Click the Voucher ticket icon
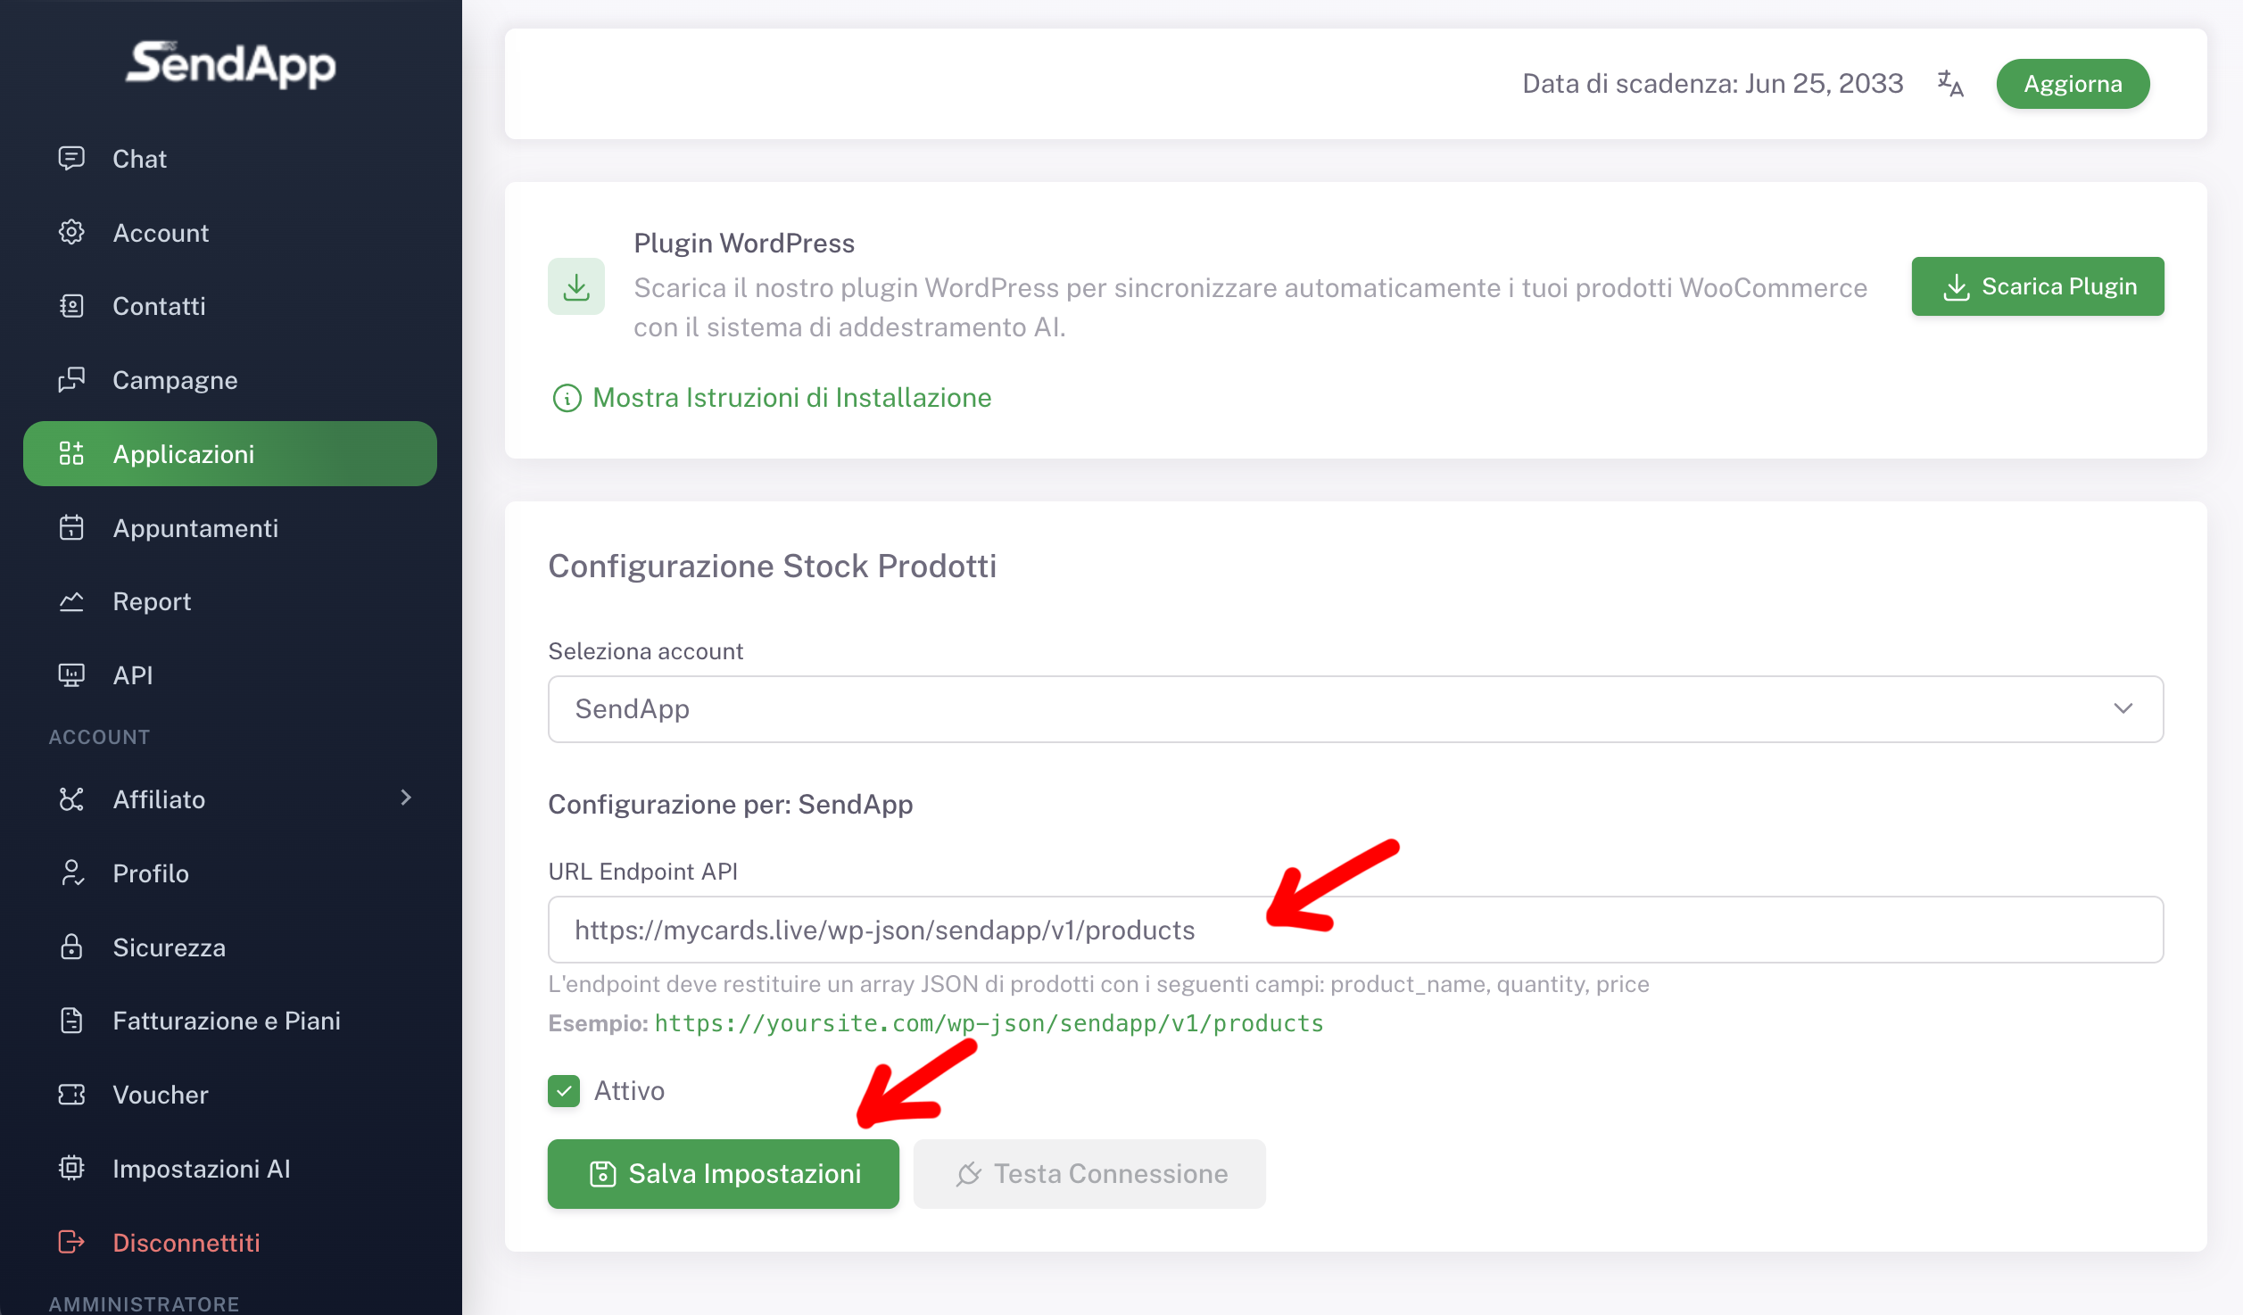The image size is (2243, 1315). click(x=71, y=1095)
